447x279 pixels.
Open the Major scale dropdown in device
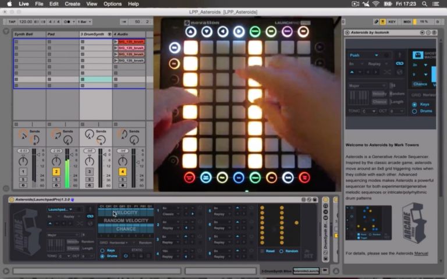coord(63,235)
